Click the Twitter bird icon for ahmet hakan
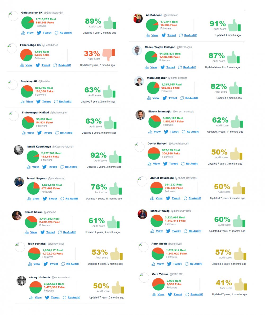 [42, 232]
